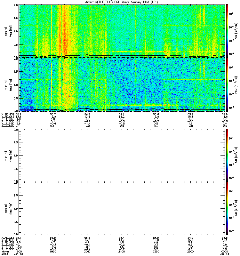Click the THB X_RE_GSE value 54.1
240x256 pixels.
pyautogui.click(x=122, y=114)
